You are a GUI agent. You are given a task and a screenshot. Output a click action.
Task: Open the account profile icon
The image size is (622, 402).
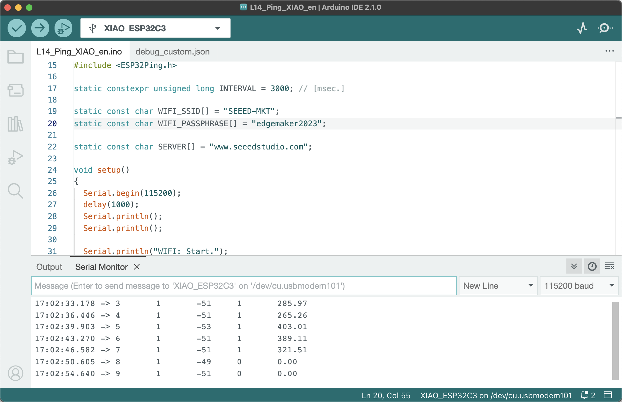point(15,373)
